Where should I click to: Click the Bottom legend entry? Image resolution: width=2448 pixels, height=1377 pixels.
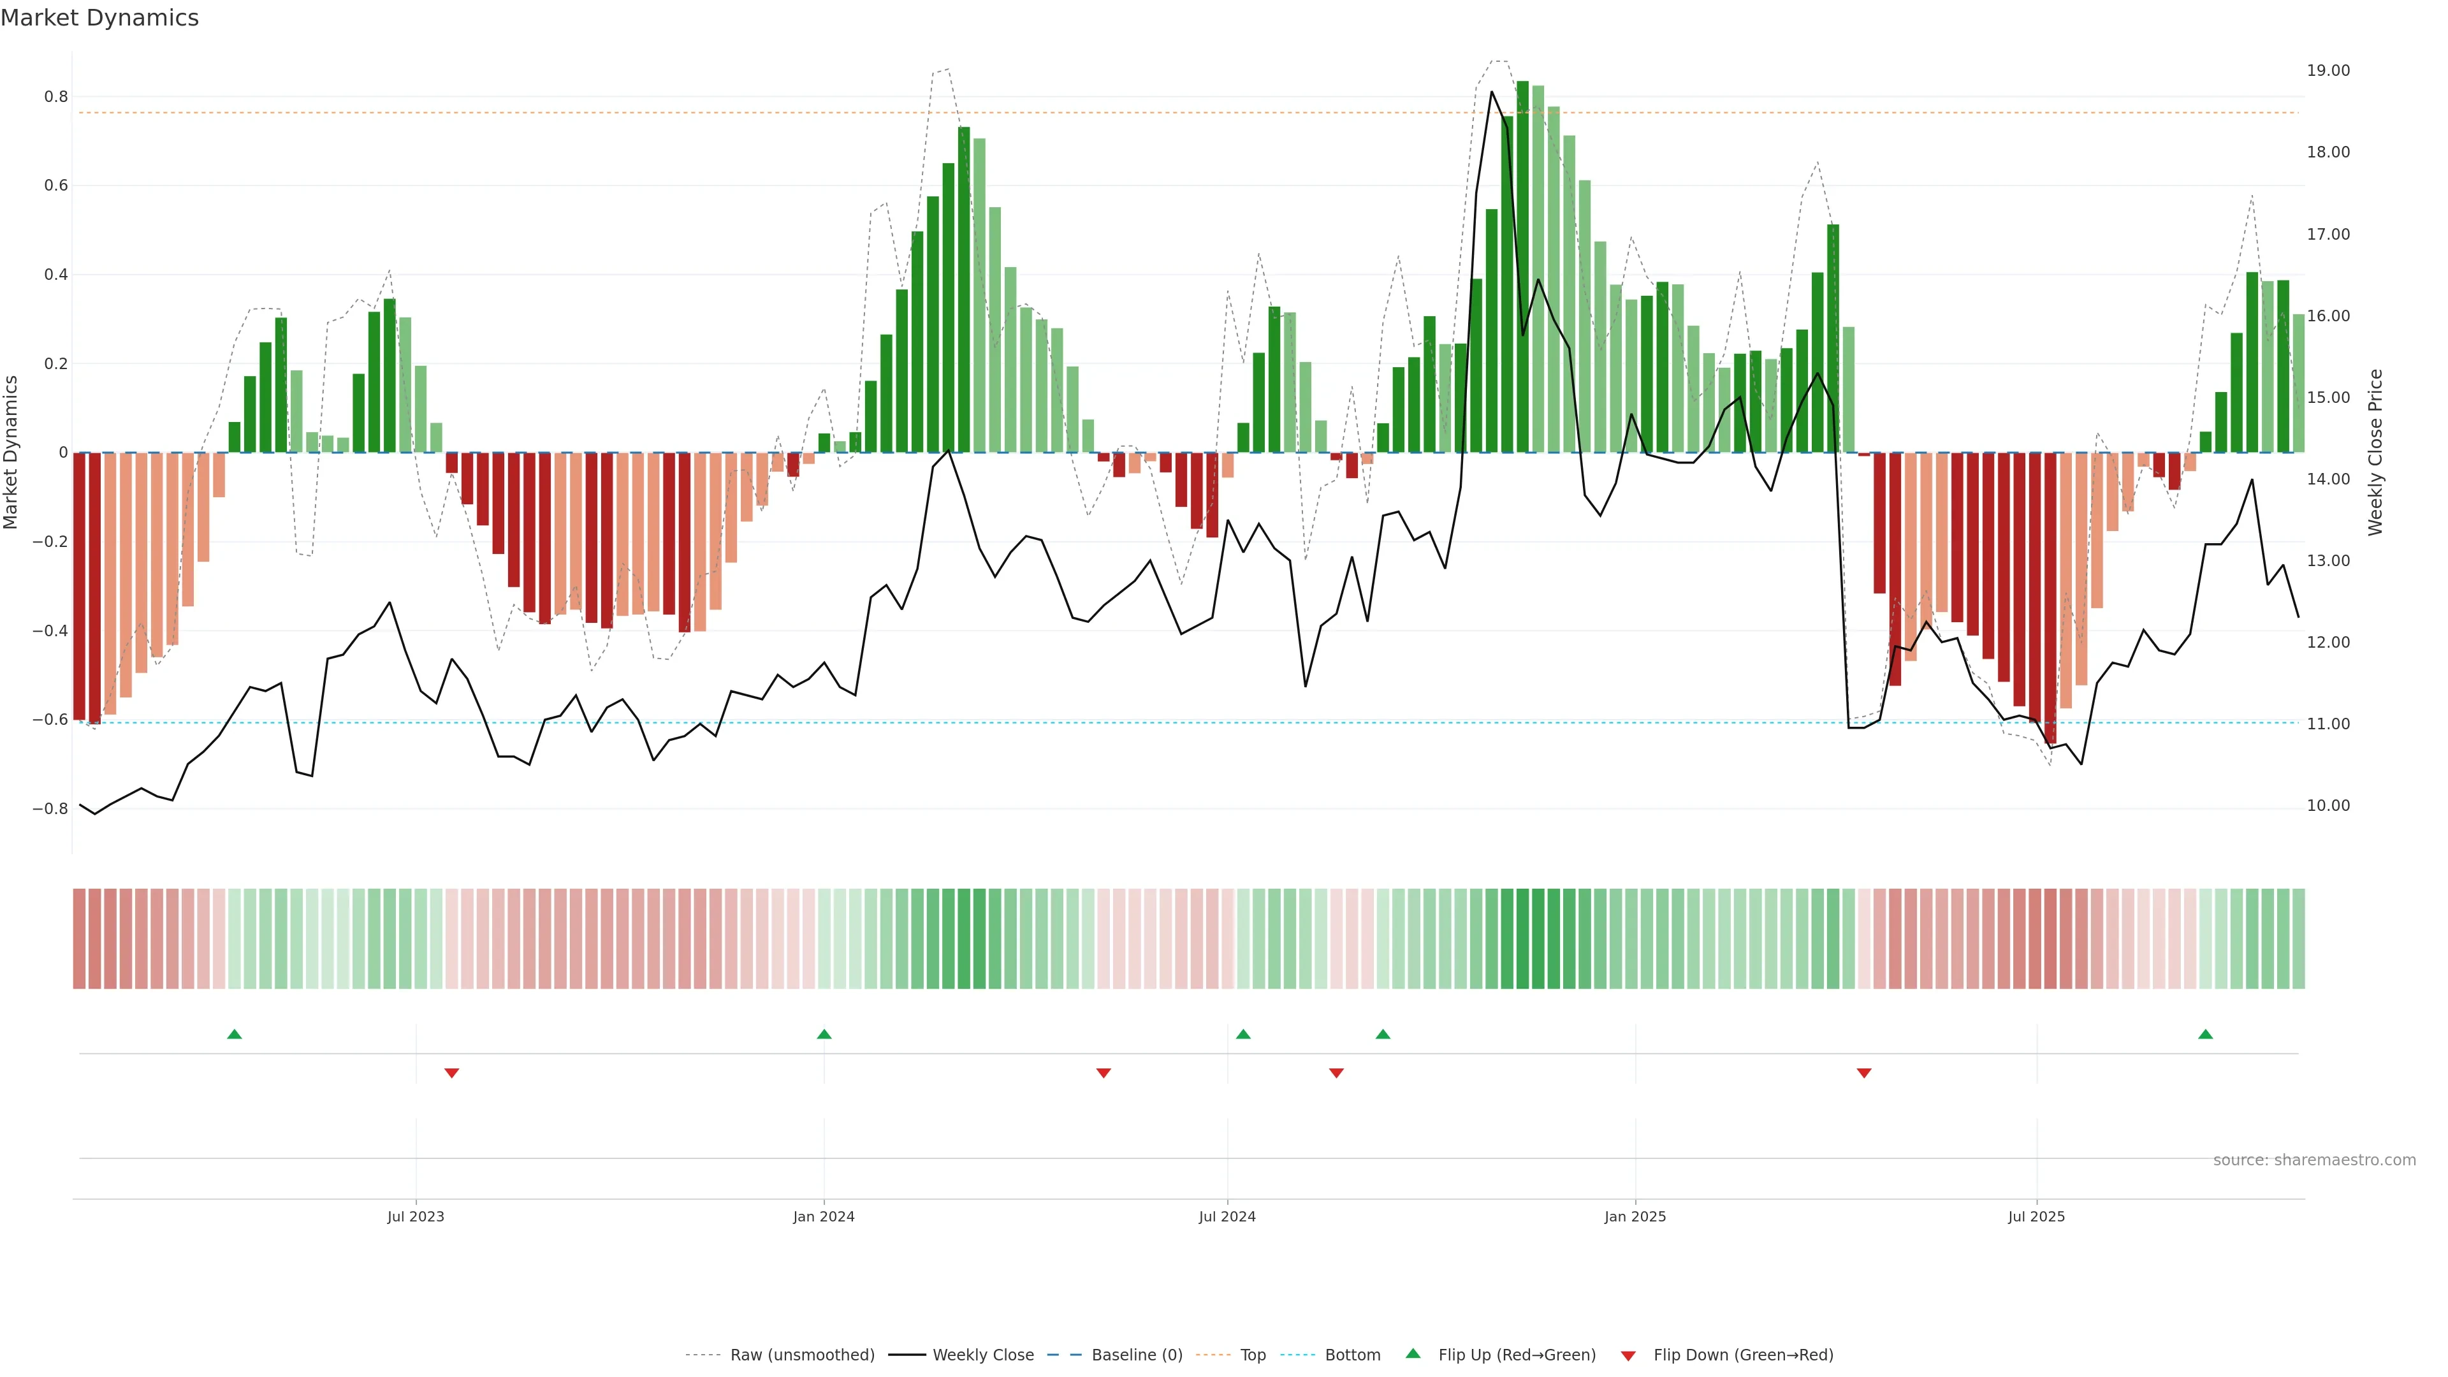coord(1352,1355)
